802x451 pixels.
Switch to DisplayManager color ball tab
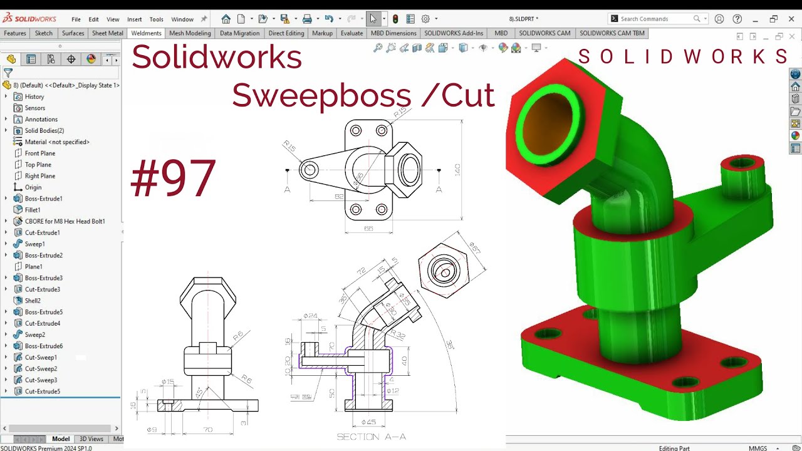point(91,59)
